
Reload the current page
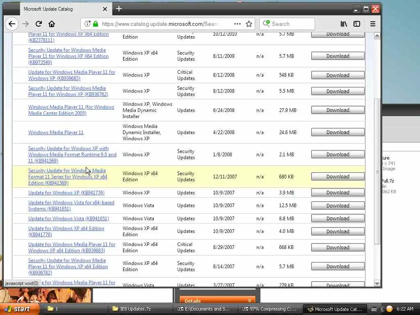coord(39,24)
